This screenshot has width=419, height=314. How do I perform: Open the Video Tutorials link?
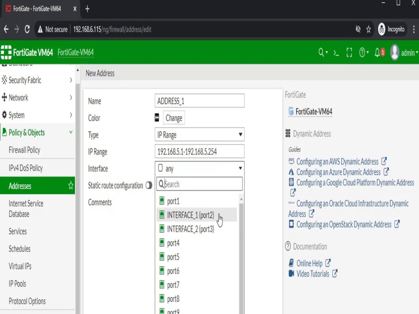(x=313, y=274)
